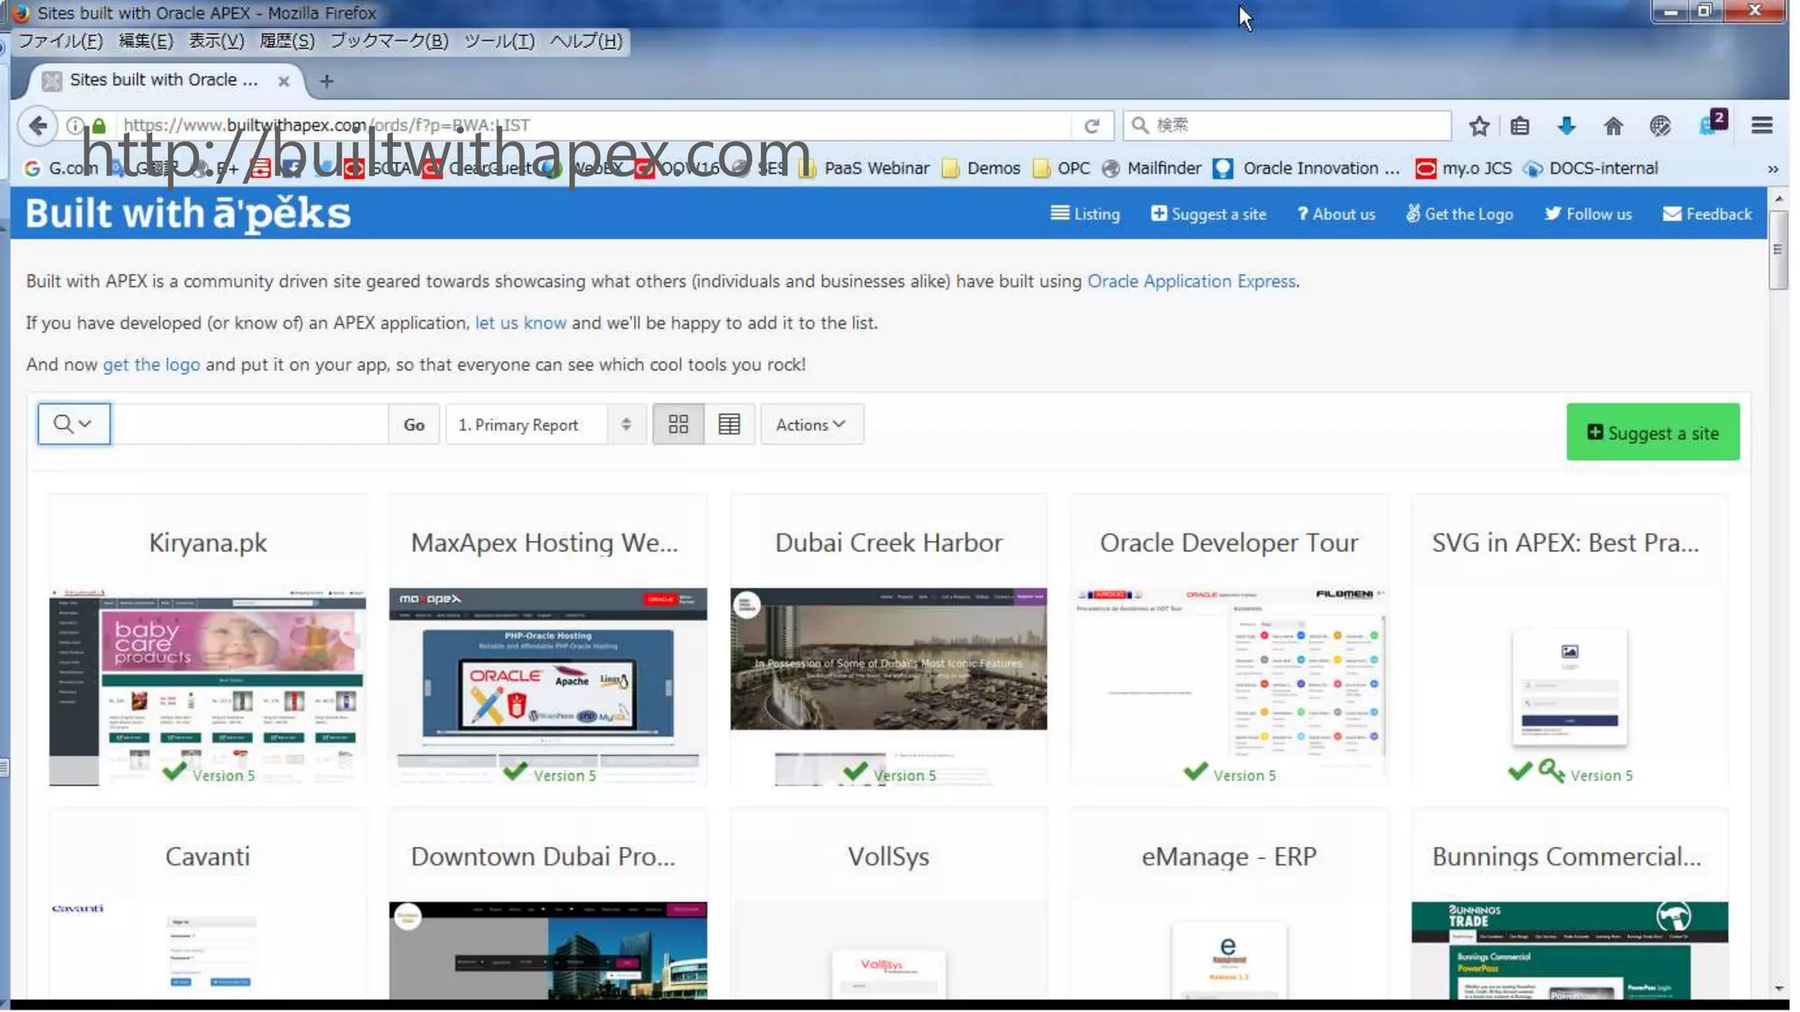This screenshot has width=1800, height=1012.
Task: Open the Feedback header link
Action: 1707,214
